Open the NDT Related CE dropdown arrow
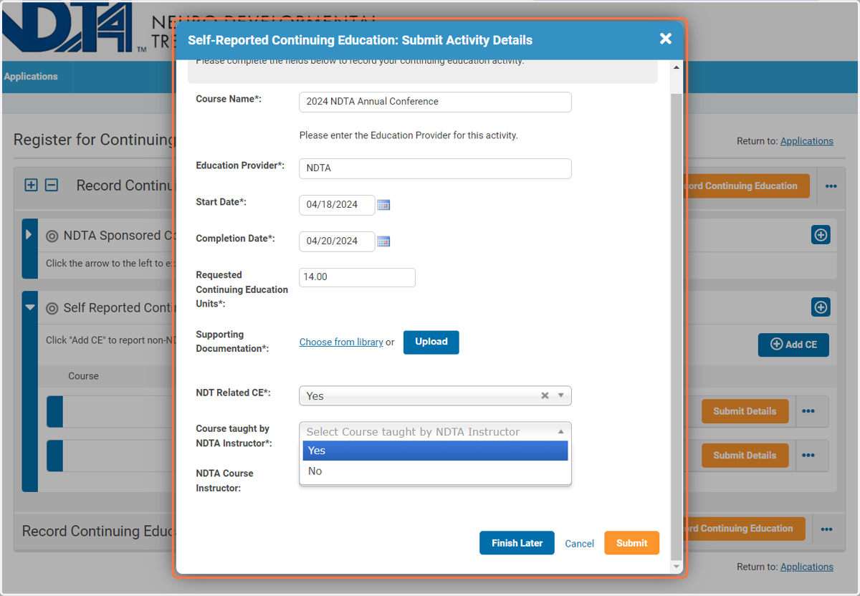Viewport: 860px width, 596px height. (x=561, y=395)
